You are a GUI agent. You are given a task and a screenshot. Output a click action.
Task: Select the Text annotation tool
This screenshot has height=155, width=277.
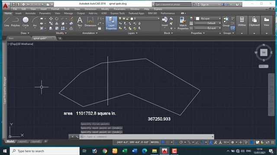(80, 22)
